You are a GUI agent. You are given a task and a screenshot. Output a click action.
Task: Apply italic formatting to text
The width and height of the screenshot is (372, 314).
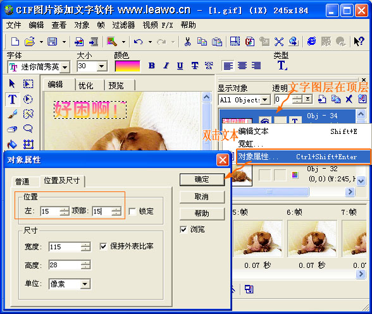point(166,66)
